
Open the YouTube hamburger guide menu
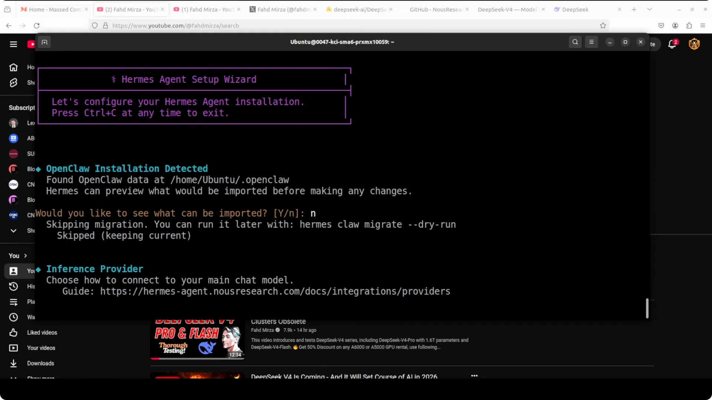coord(13,44)
